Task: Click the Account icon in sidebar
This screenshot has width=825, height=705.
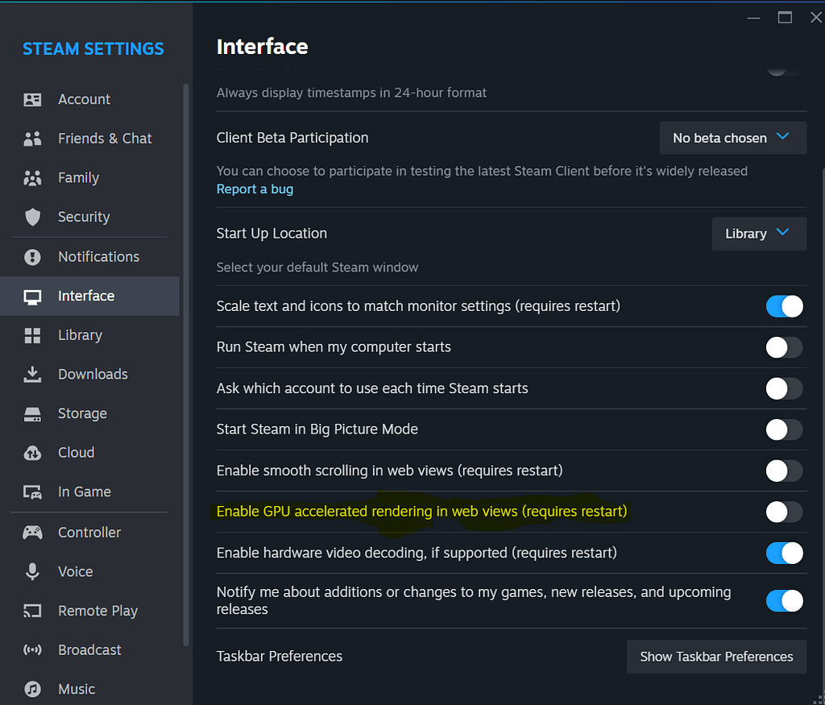Action: click(x=33, y=100)
